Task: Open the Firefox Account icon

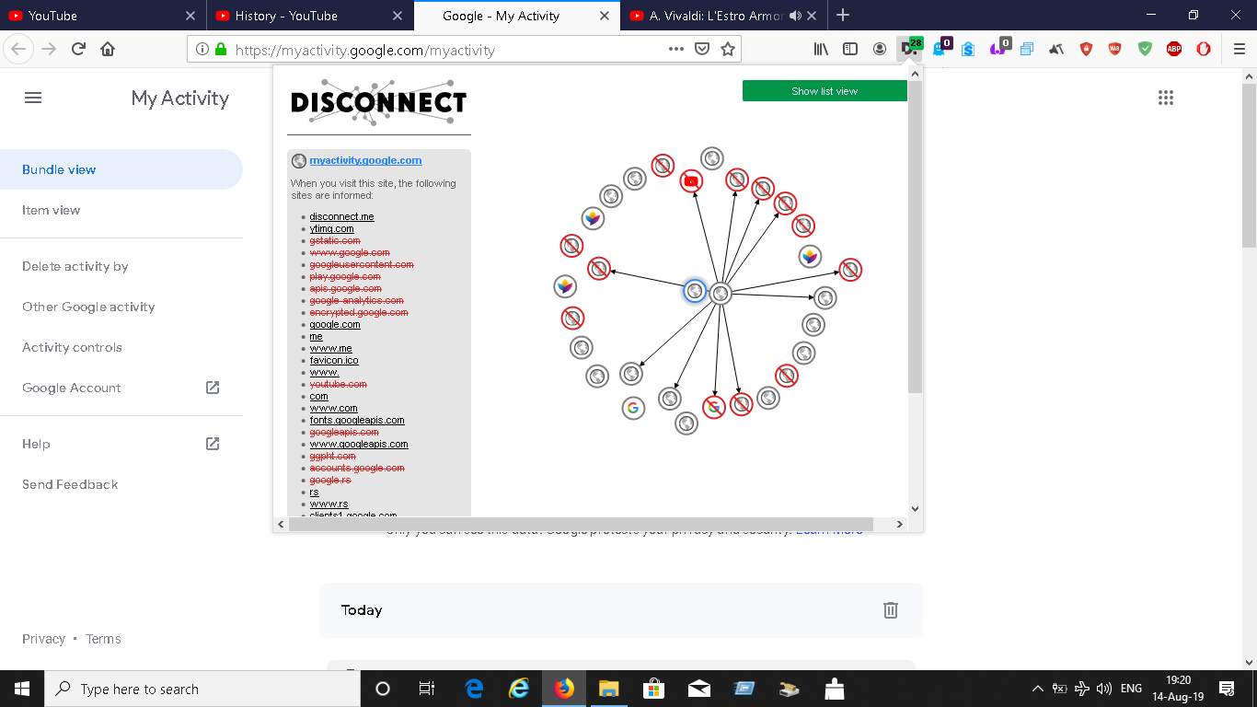Action: pos(880,50)
